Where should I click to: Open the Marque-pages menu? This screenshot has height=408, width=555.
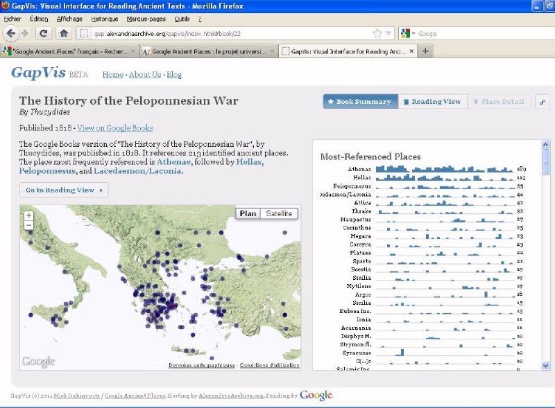146,19
